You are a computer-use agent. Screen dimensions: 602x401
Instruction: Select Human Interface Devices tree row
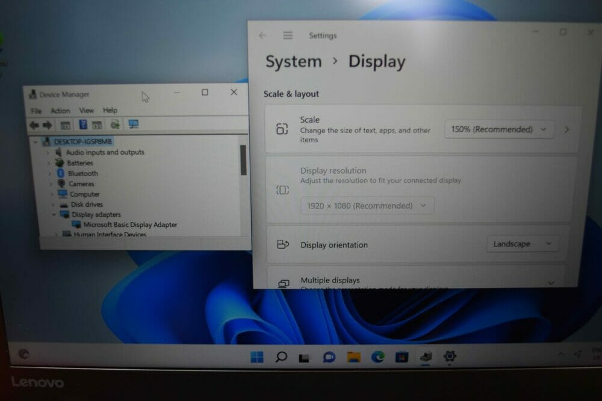click(x=110, y=234)
